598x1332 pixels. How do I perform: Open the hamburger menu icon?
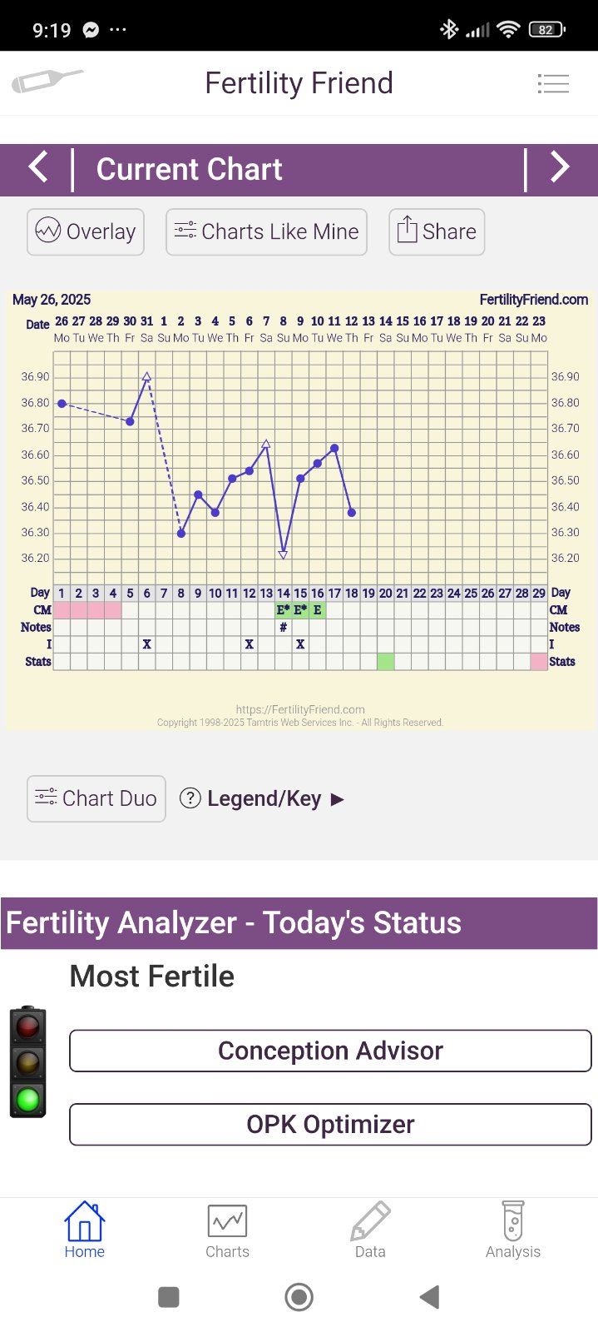click(x=553, y=83)
